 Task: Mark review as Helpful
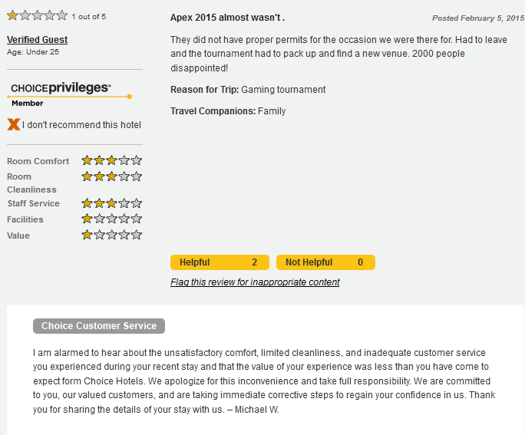(x=220, y=262)
